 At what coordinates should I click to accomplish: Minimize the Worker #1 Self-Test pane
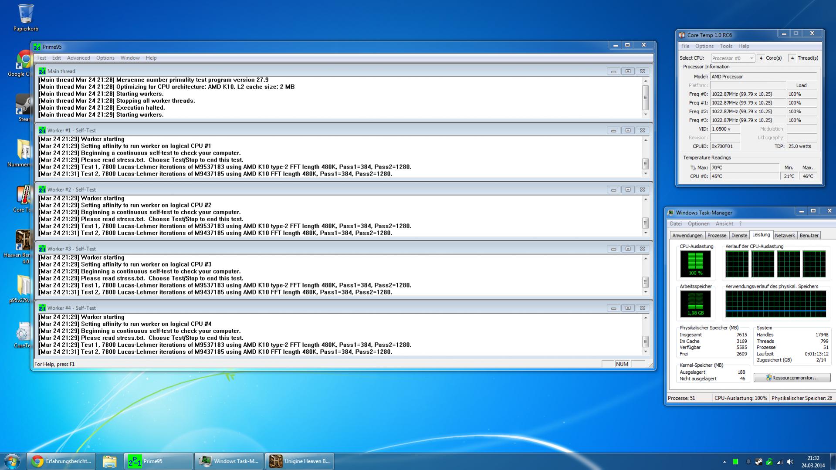click(x=613, y=131)
